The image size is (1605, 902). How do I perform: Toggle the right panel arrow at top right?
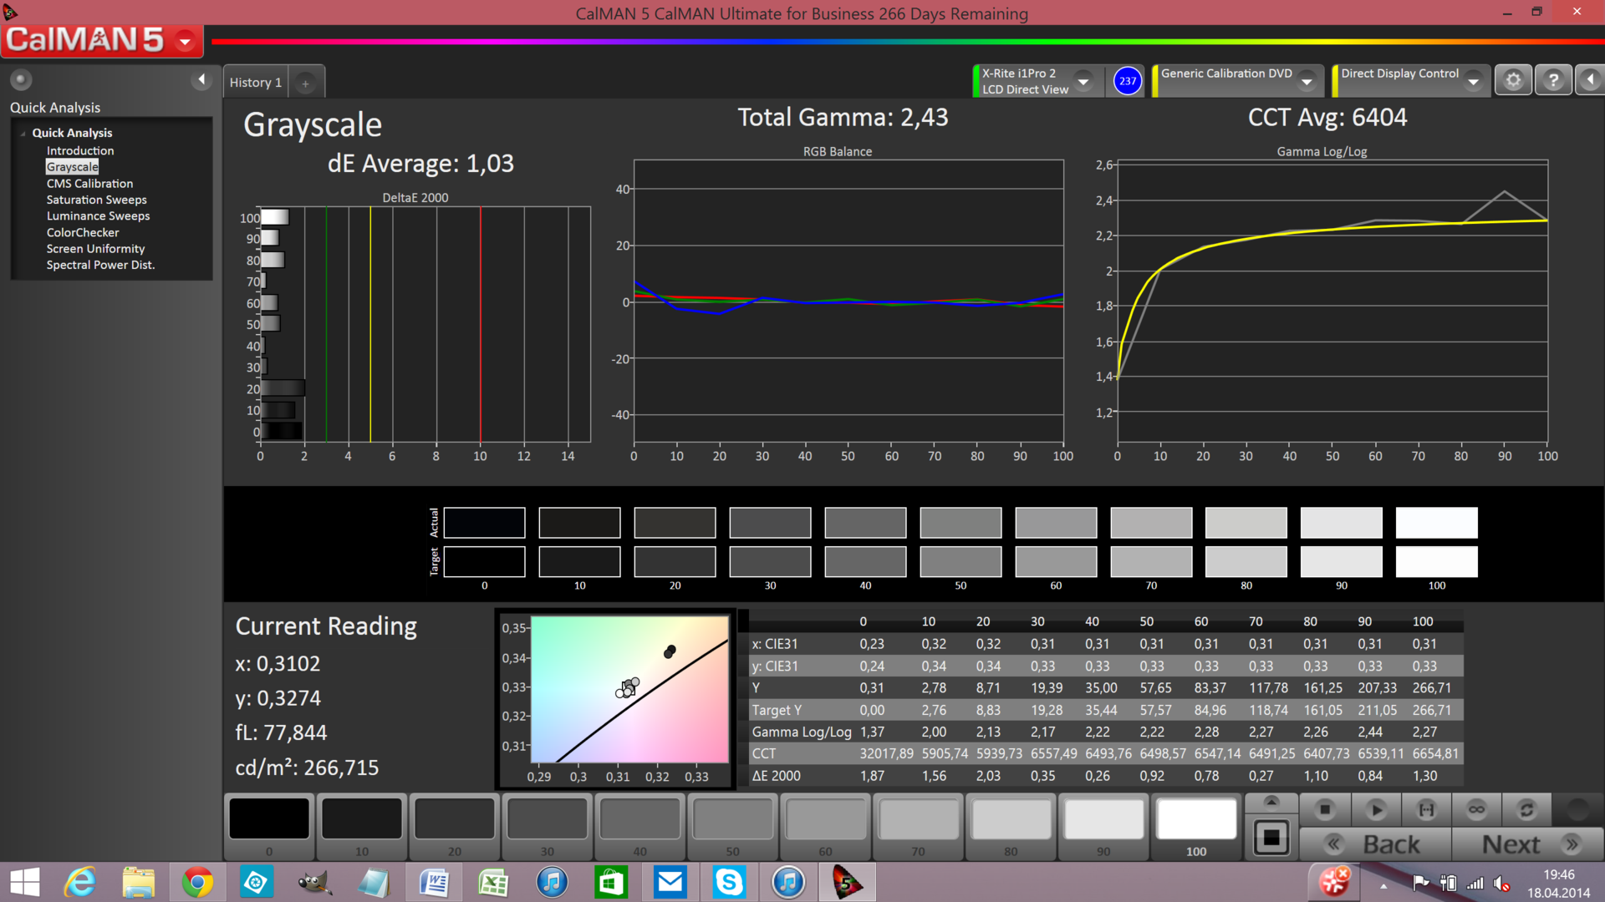(x=1590, y=80)
